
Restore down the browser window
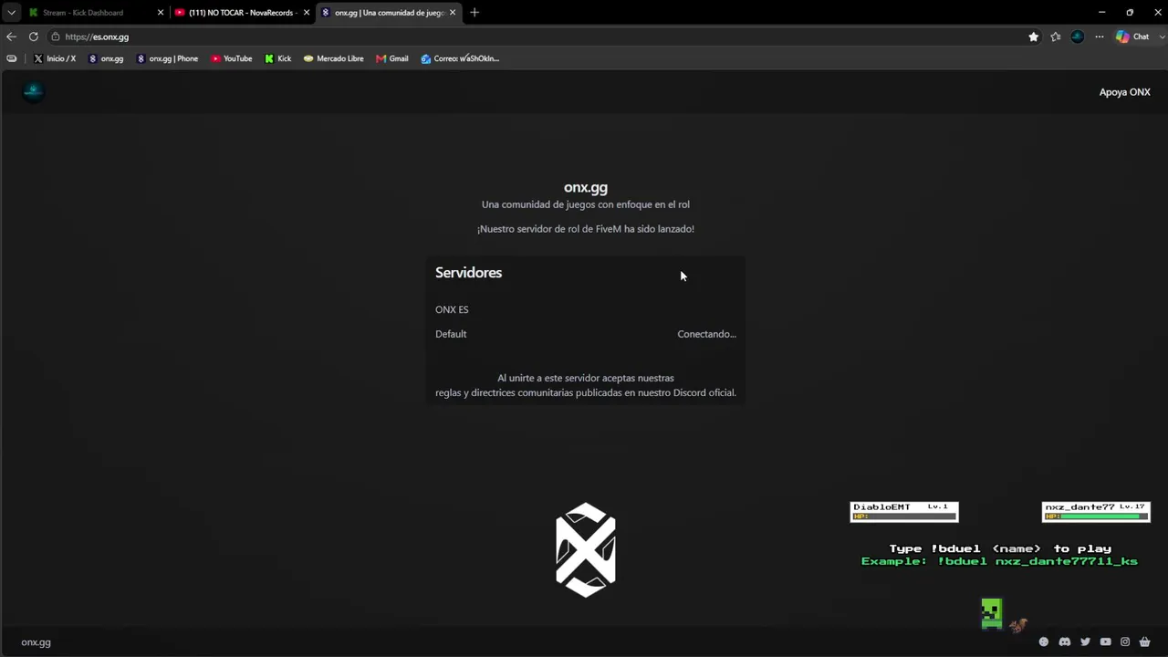1130,13
